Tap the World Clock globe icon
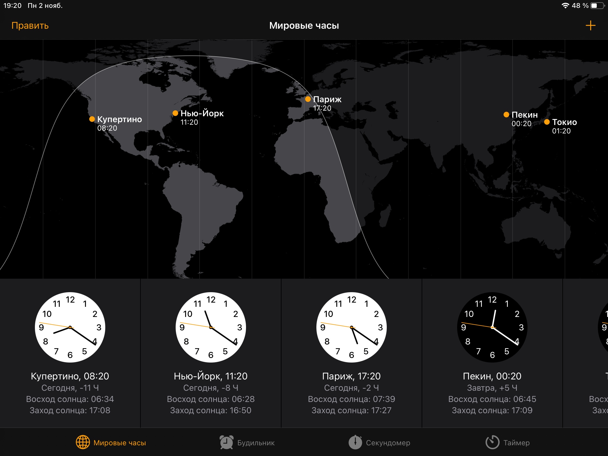608x456 pixels. point(83,442)
